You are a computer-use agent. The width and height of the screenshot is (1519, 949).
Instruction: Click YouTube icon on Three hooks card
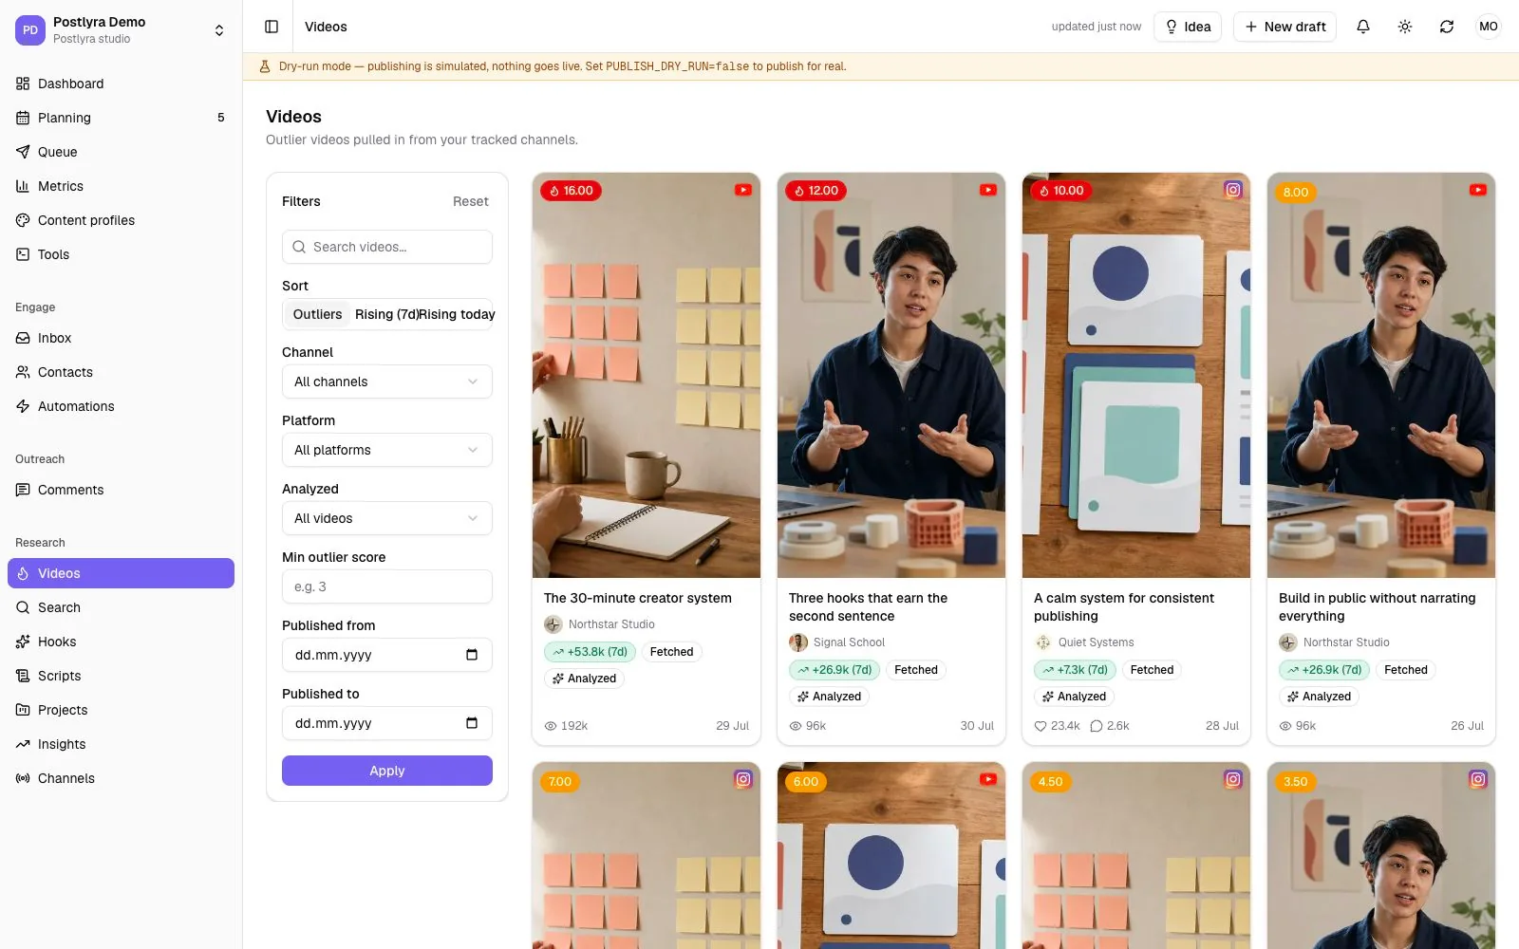pyautogui.click(x=988, y=190)
